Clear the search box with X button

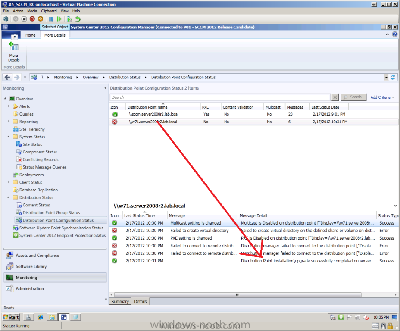(335, 97)
